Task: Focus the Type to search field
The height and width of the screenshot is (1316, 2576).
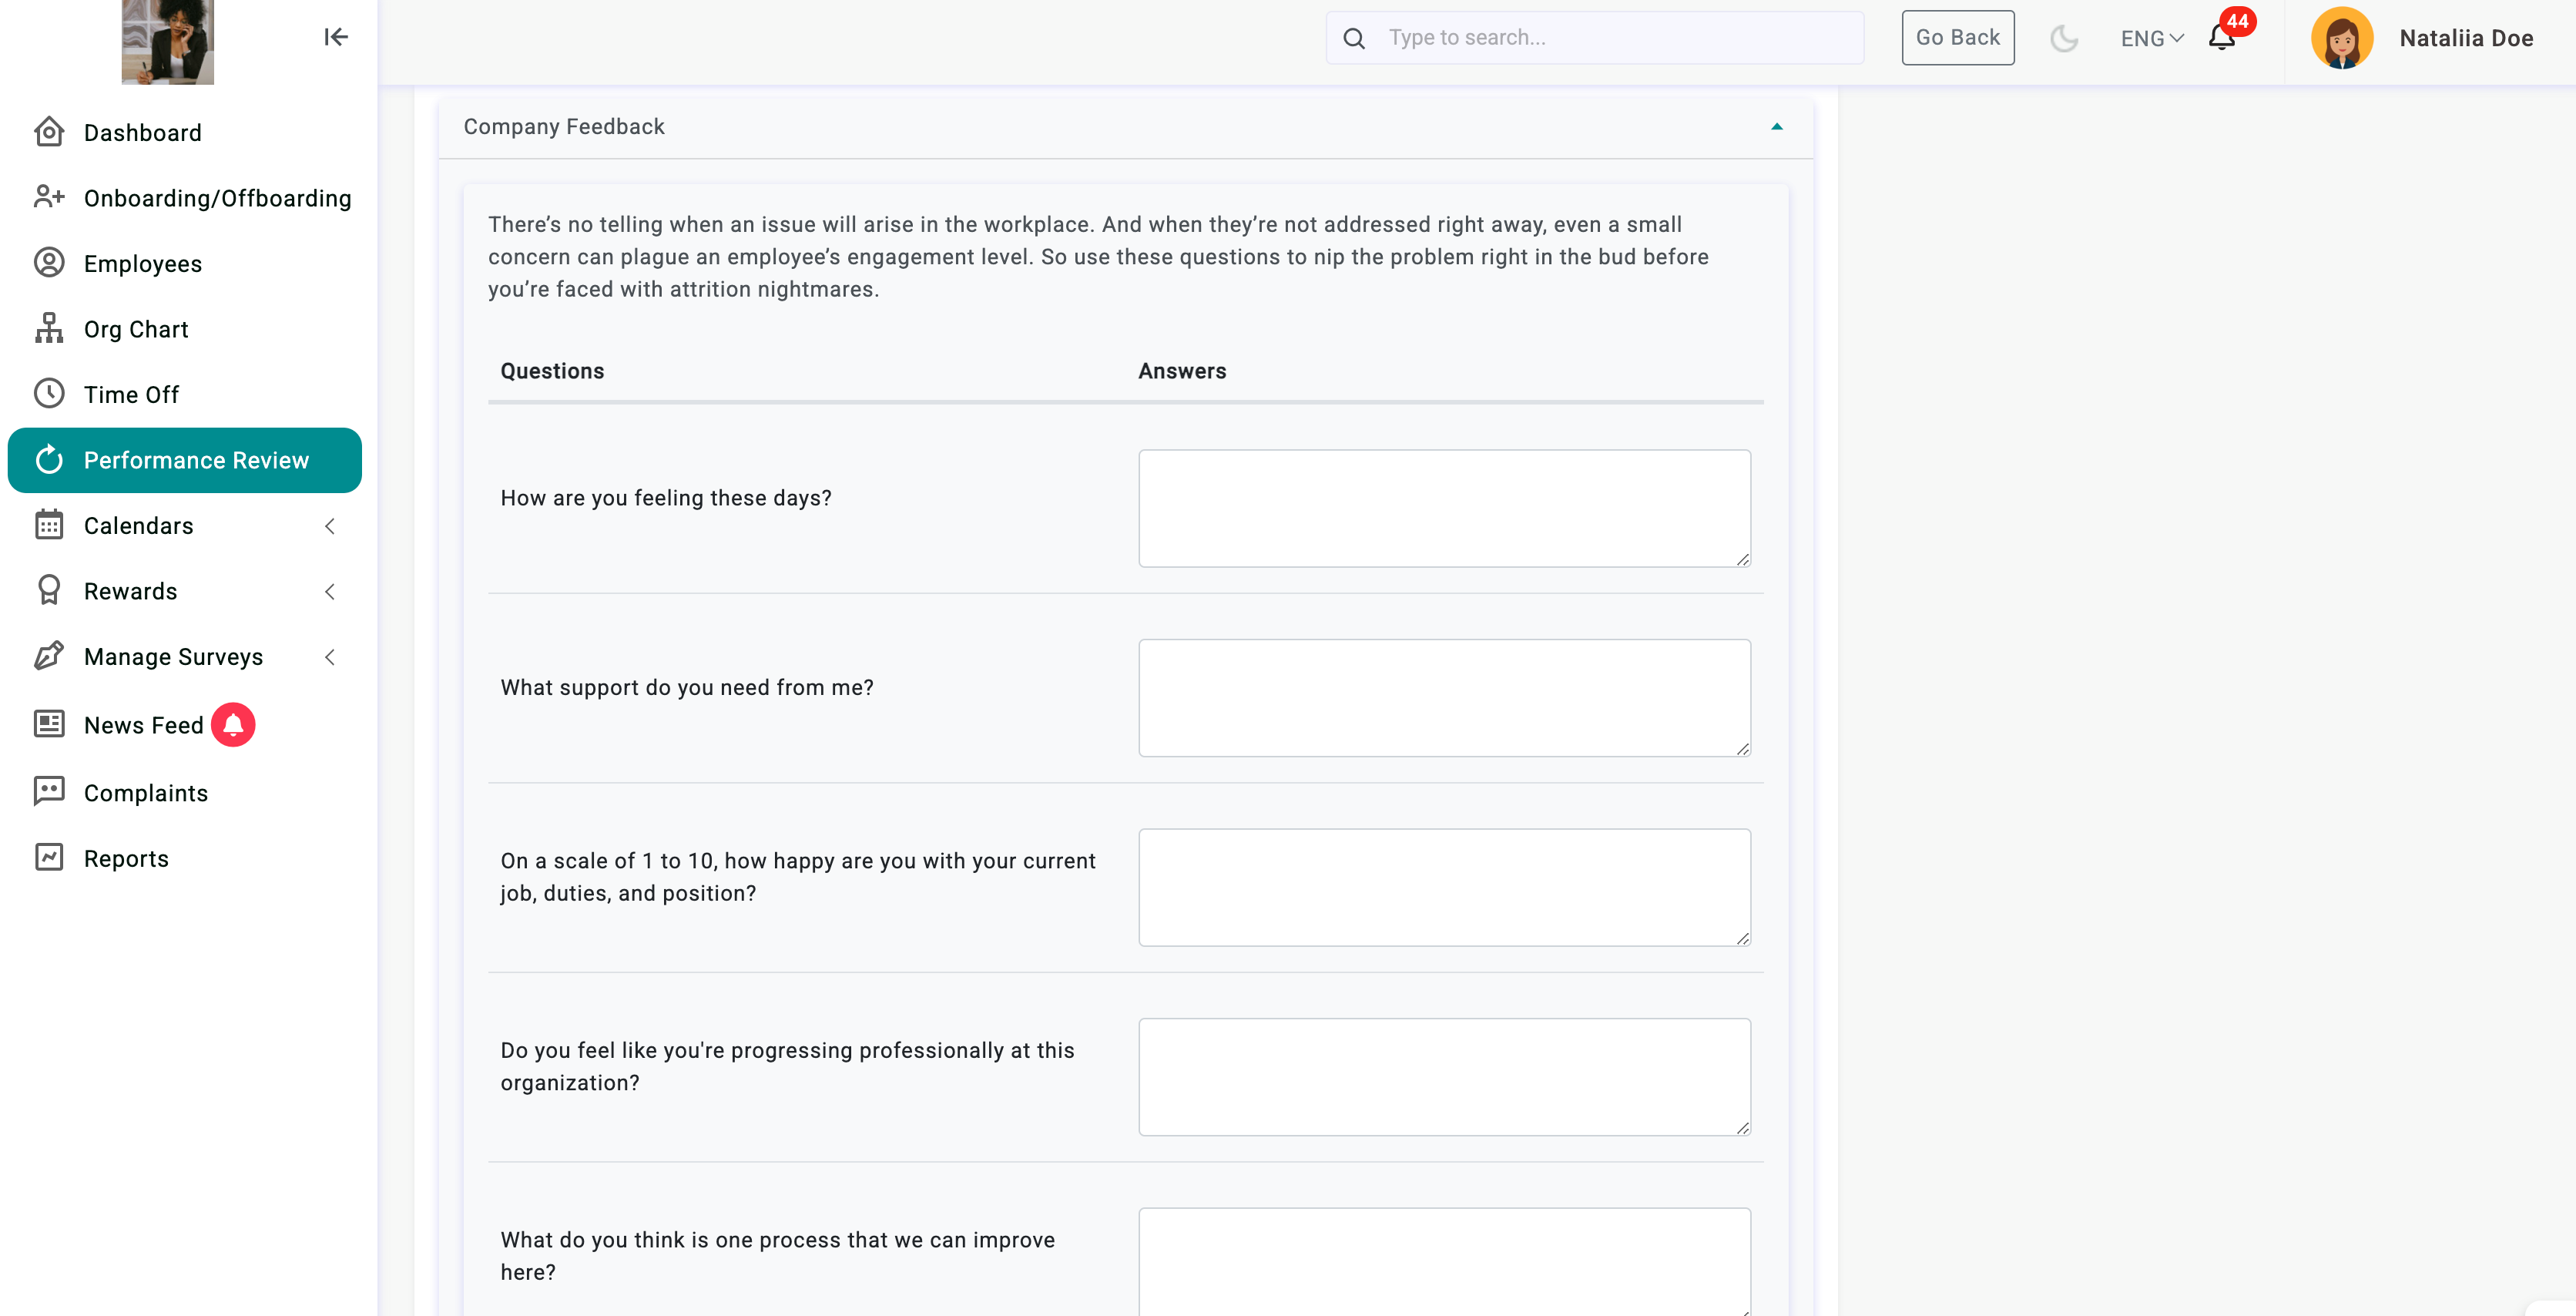Action: 1595,38
